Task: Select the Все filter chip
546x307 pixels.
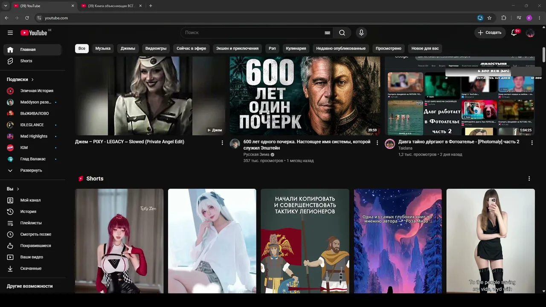Action: point(82,49)
